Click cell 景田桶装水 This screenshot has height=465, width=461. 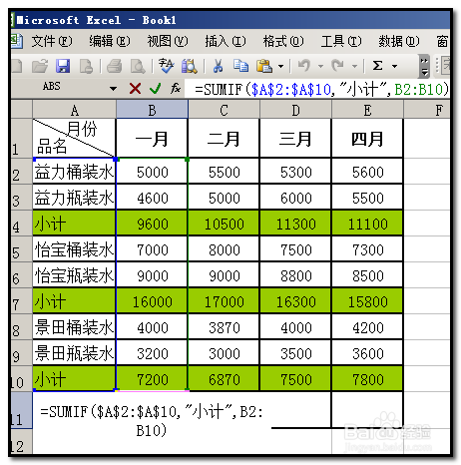74,327
